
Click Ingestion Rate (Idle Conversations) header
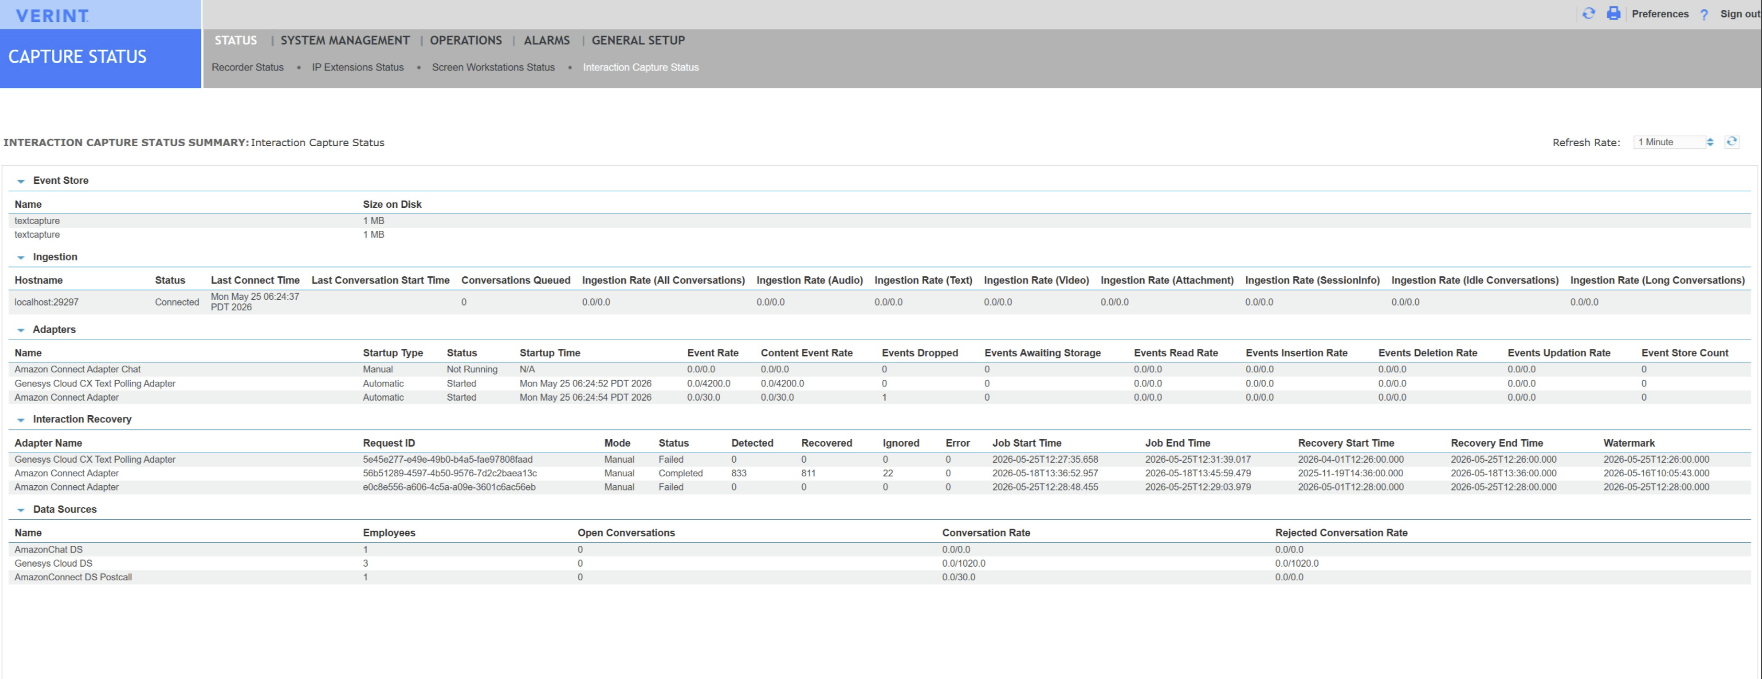[x=1475, y=280]
